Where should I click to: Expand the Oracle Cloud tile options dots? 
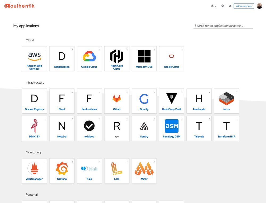point(182,49)
